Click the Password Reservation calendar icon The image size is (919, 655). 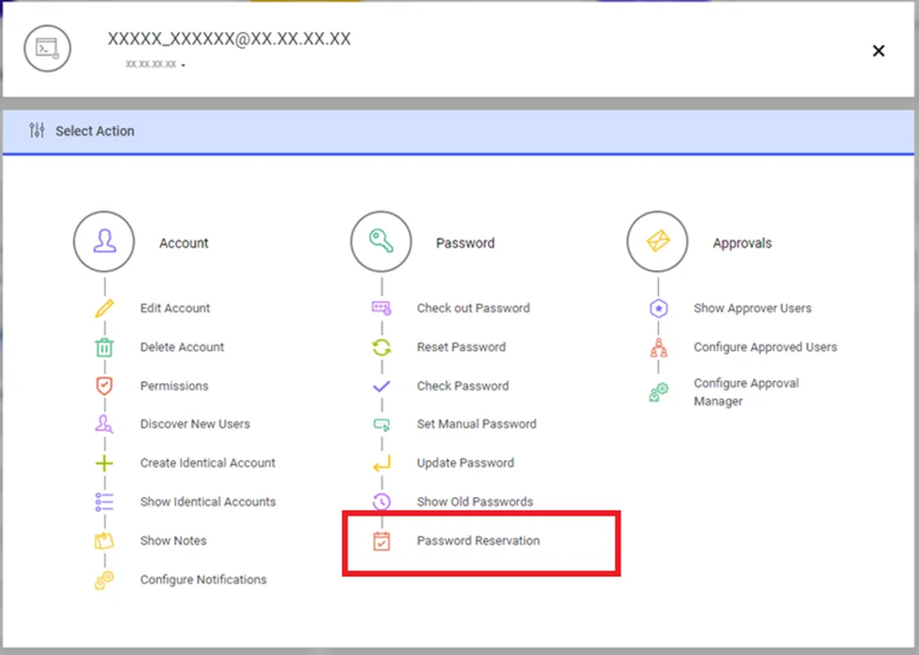381,541
